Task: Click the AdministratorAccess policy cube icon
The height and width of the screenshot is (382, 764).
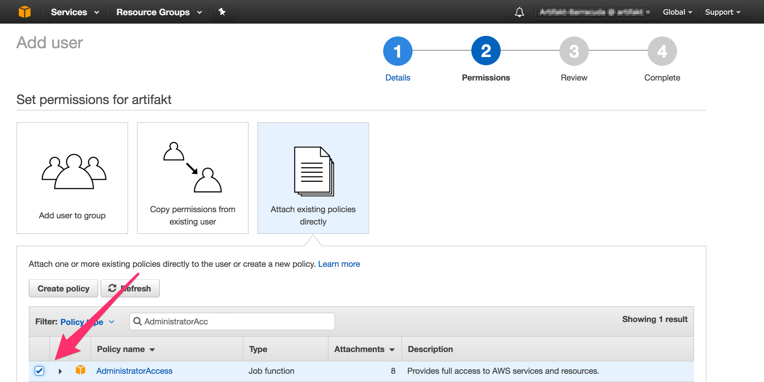Action: tap(81, 370)
